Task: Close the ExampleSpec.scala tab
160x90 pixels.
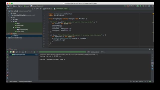Action: click(x=68, y=9)
